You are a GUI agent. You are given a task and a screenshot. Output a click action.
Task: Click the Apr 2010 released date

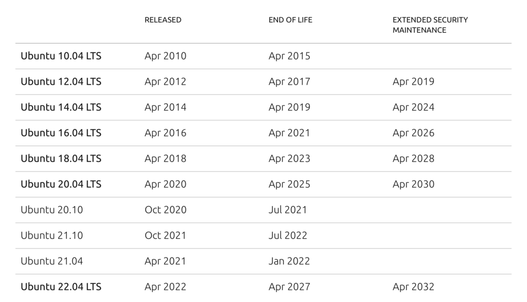pyautogui.click(x=165, y=56)
